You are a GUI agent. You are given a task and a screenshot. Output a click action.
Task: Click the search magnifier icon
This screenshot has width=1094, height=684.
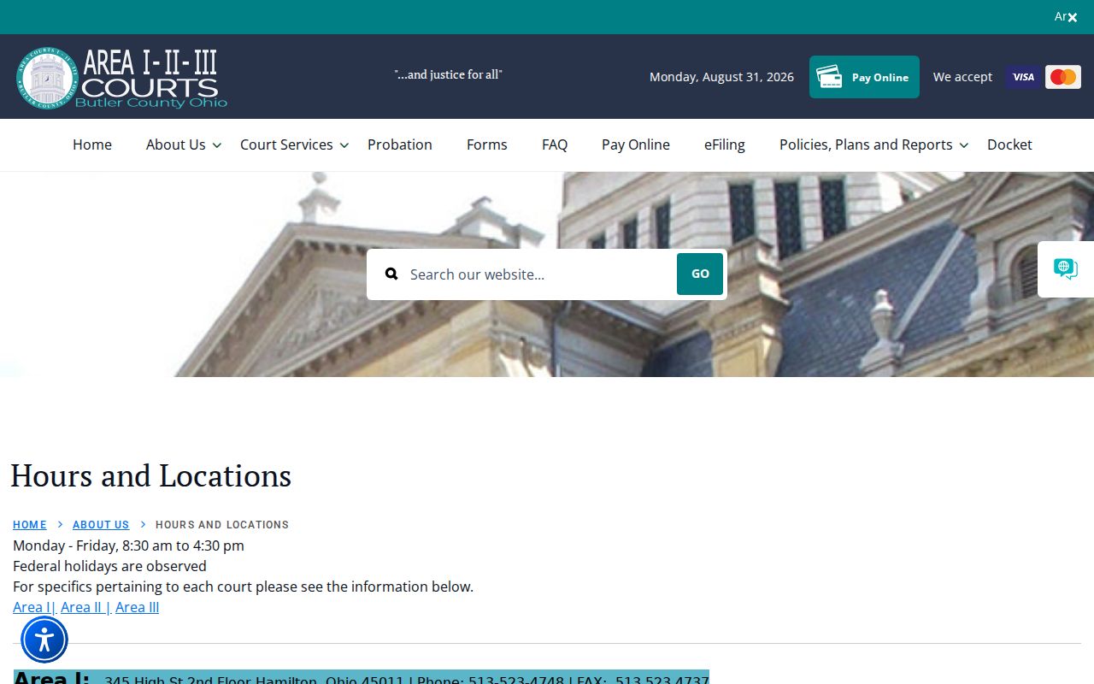391,274
